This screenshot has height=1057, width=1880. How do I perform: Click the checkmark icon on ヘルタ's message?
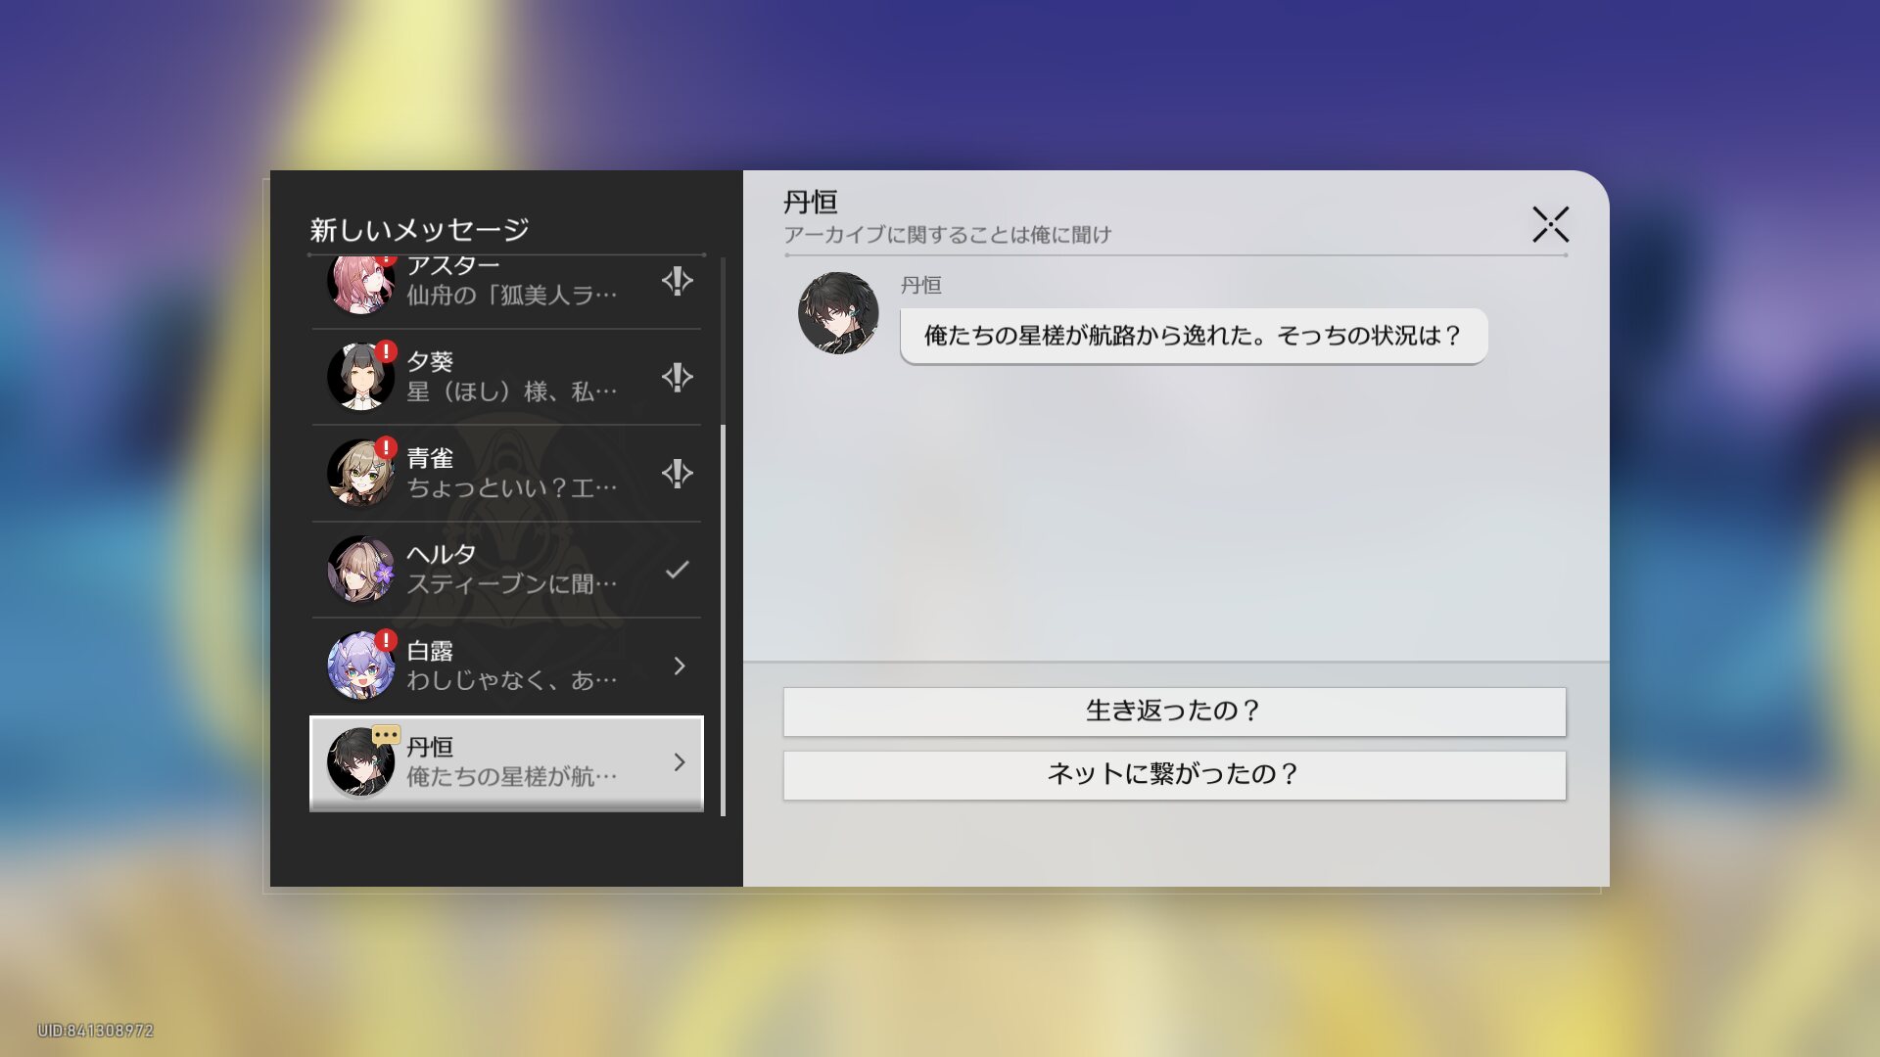(x=678, y=570)
